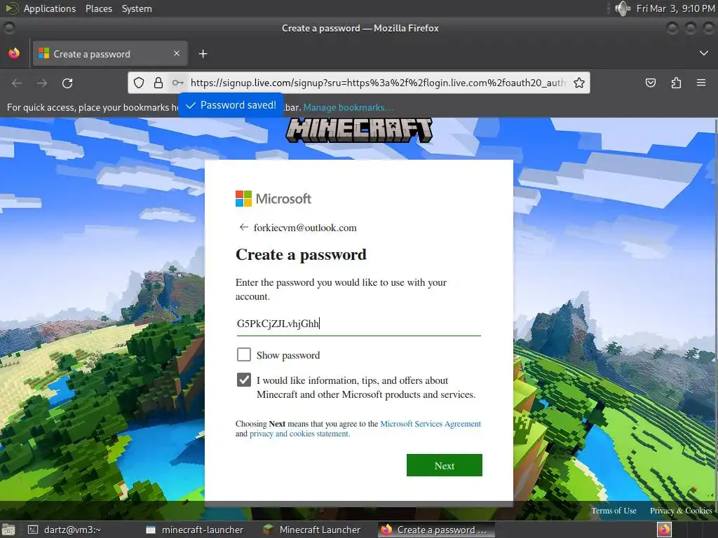Open the Places menu

click(x=99, y=8)
